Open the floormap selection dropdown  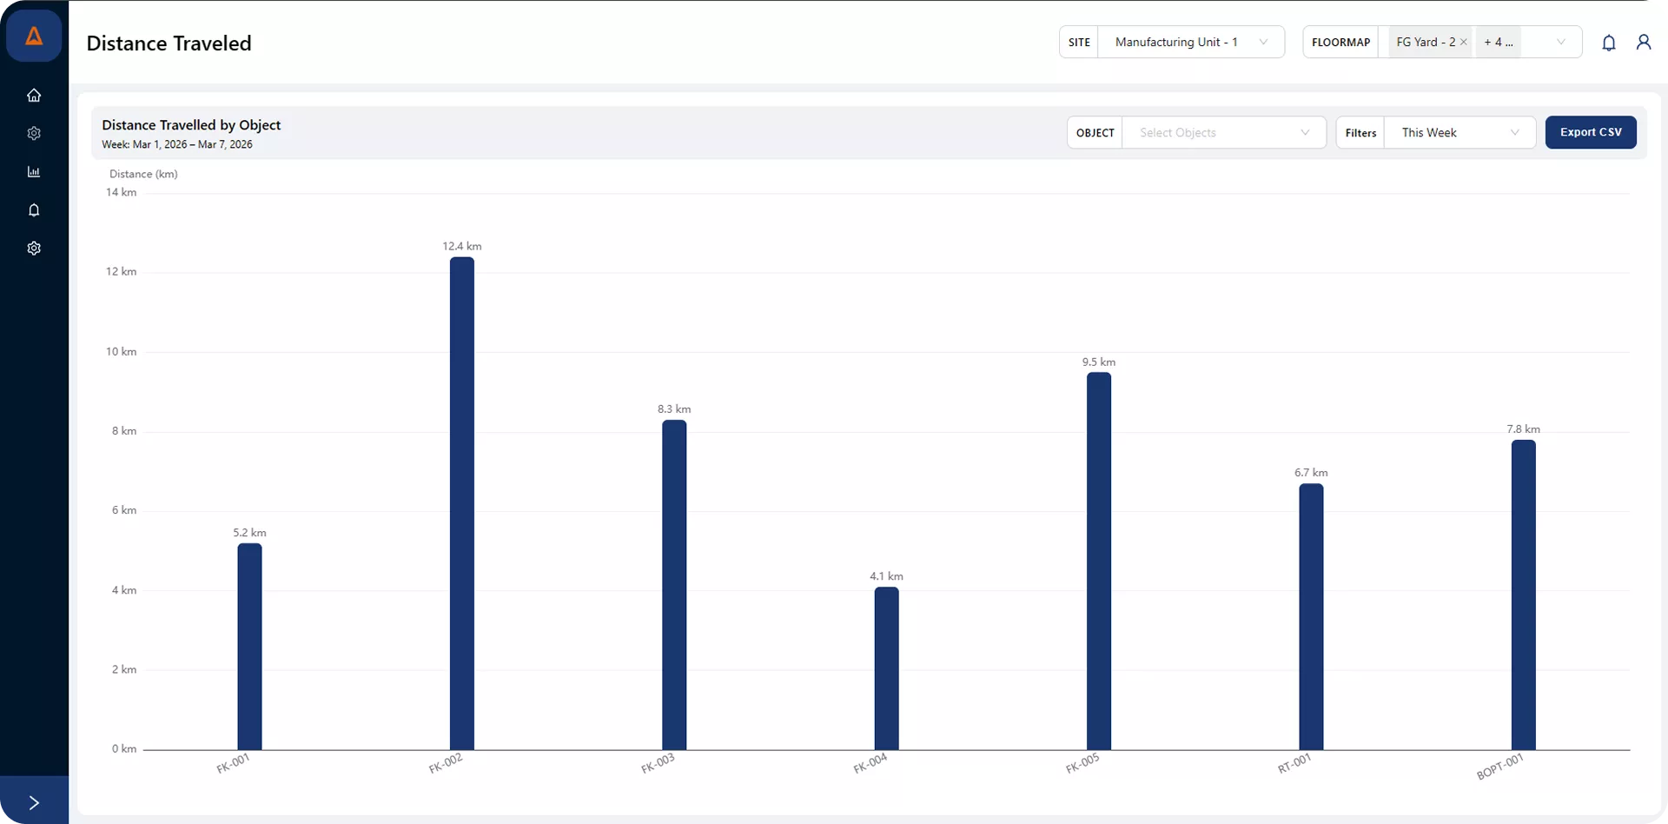1561,42
